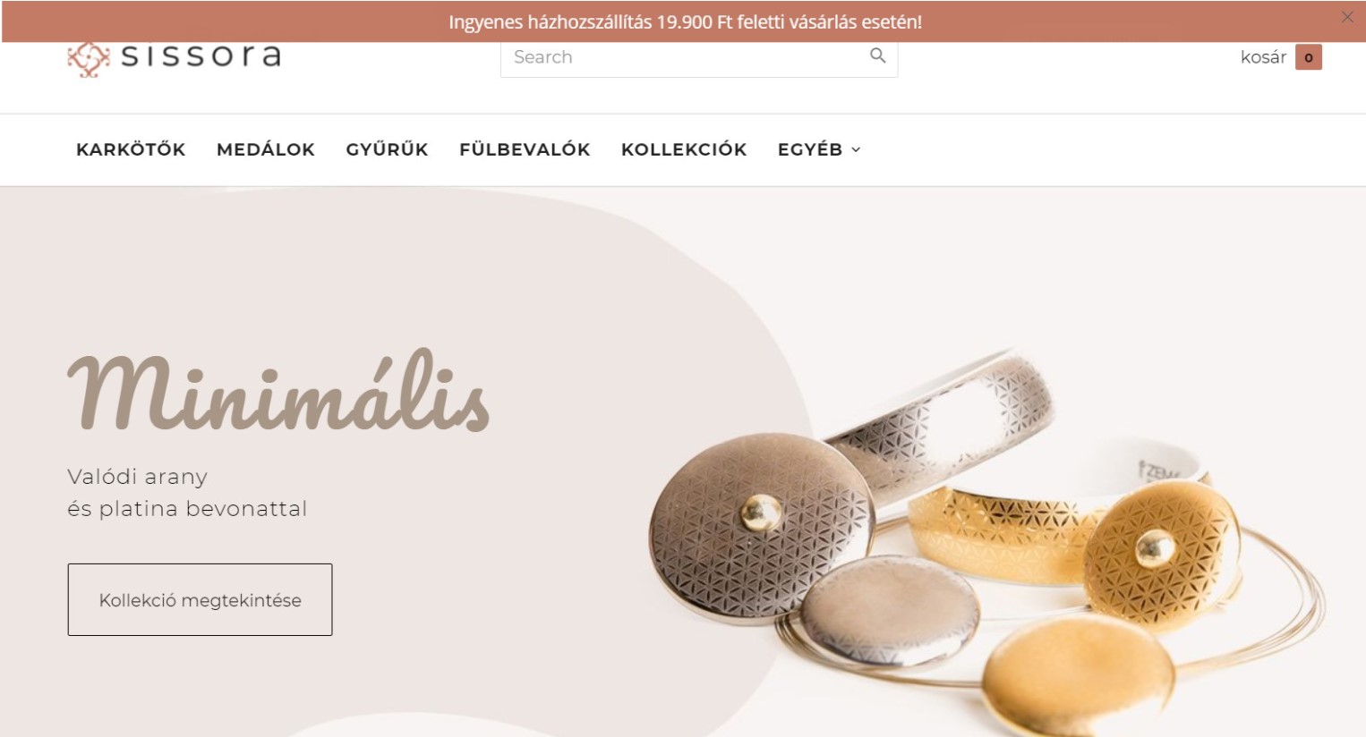Image resolution: width=1366 pixels, height=737 pixels.
Task: Click the Minimális collection heading
Action: tap(278, 391)
